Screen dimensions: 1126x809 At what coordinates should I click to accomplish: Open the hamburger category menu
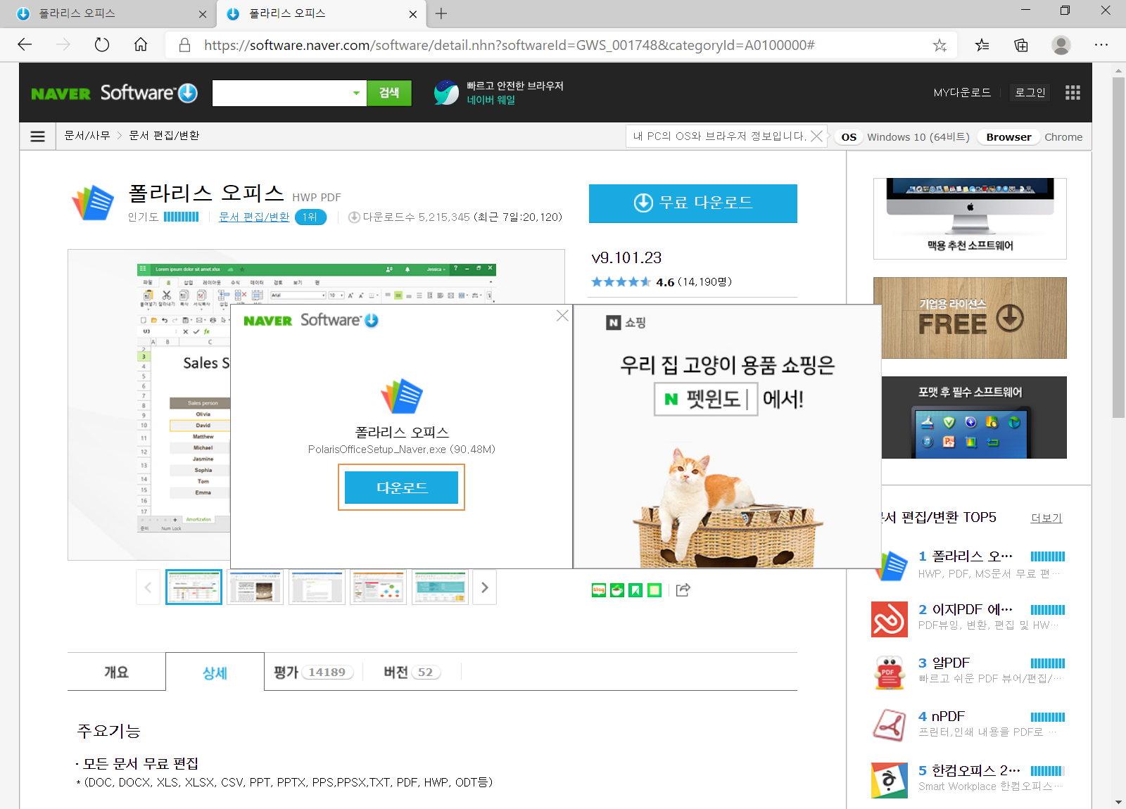pos(37,136)
